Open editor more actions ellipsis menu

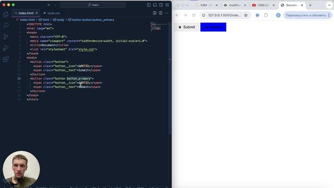[x=166, y=13]
